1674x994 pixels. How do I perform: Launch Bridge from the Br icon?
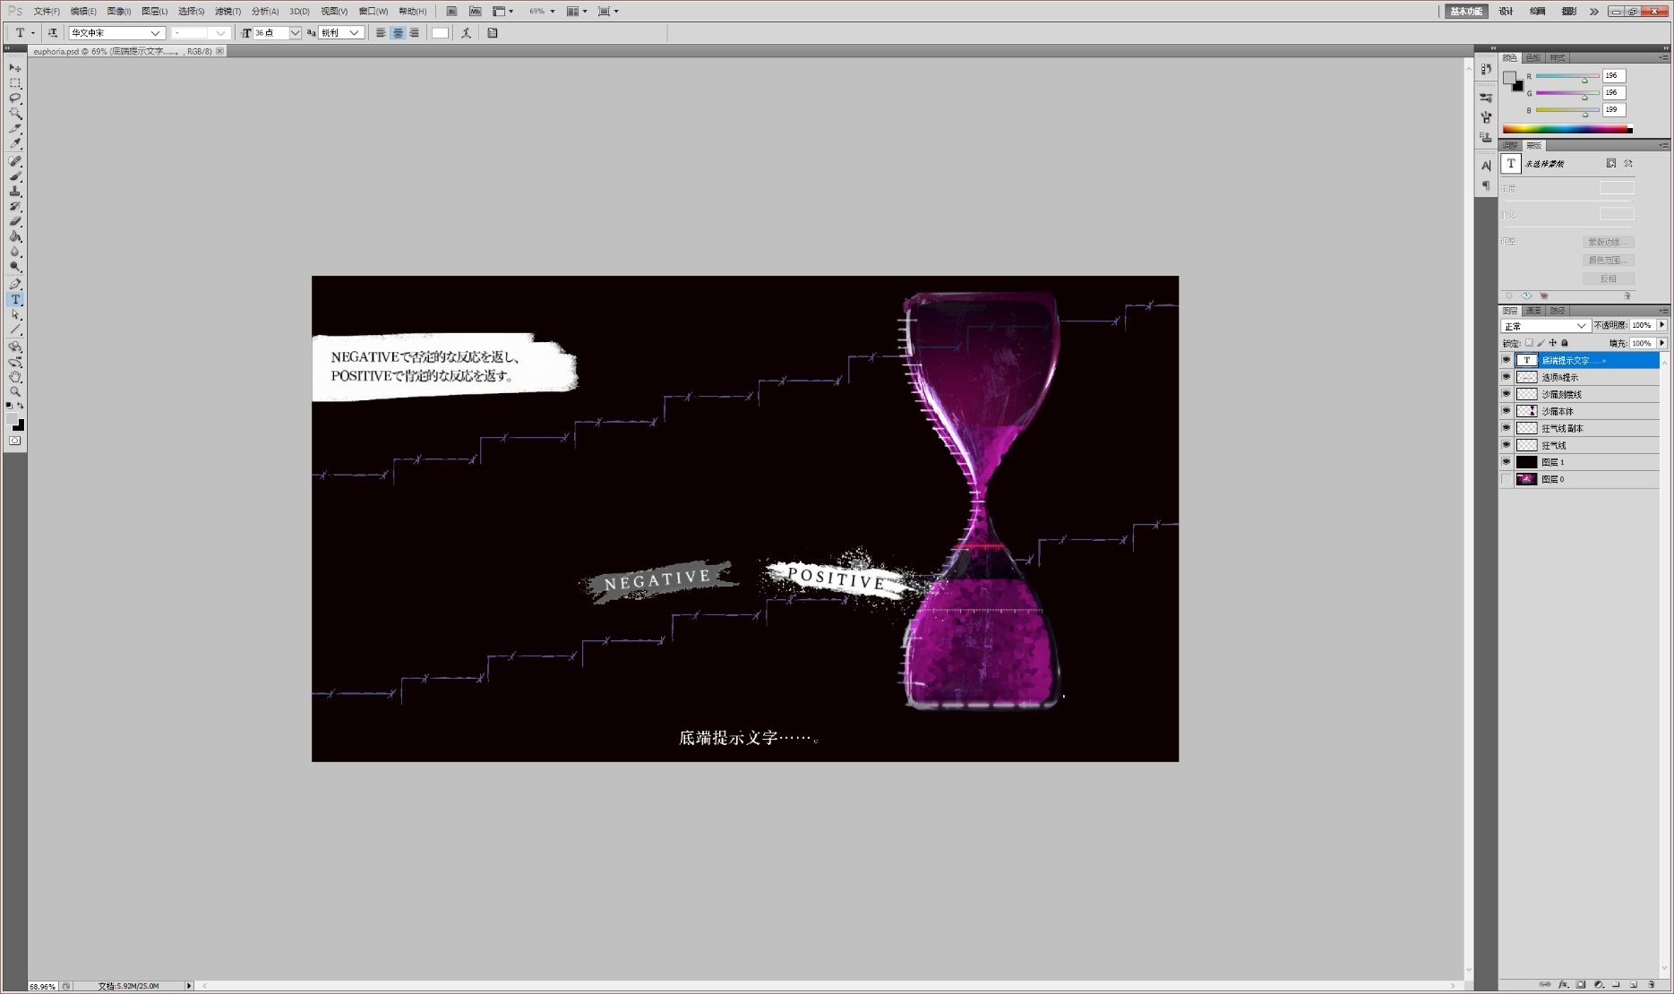451,12
